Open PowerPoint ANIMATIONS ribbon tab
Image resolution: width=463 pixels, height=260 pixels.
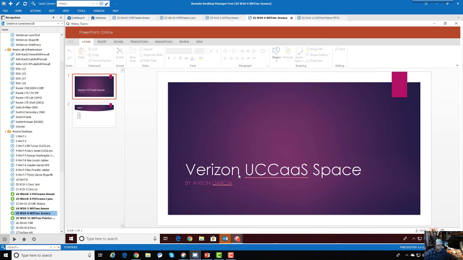tap(164, 42)
